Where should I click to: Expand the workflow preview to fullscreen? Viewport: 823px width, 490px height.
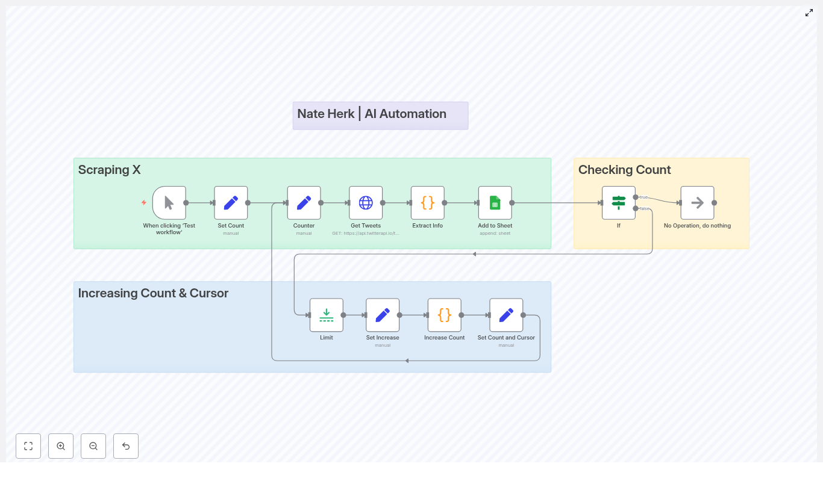809,13
